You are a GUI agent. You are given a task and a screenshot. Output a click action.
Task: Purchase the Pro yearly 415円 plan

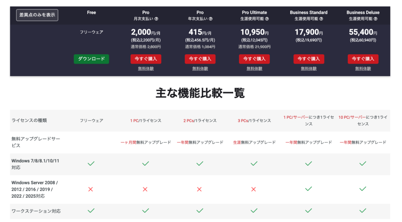point(200,59)
